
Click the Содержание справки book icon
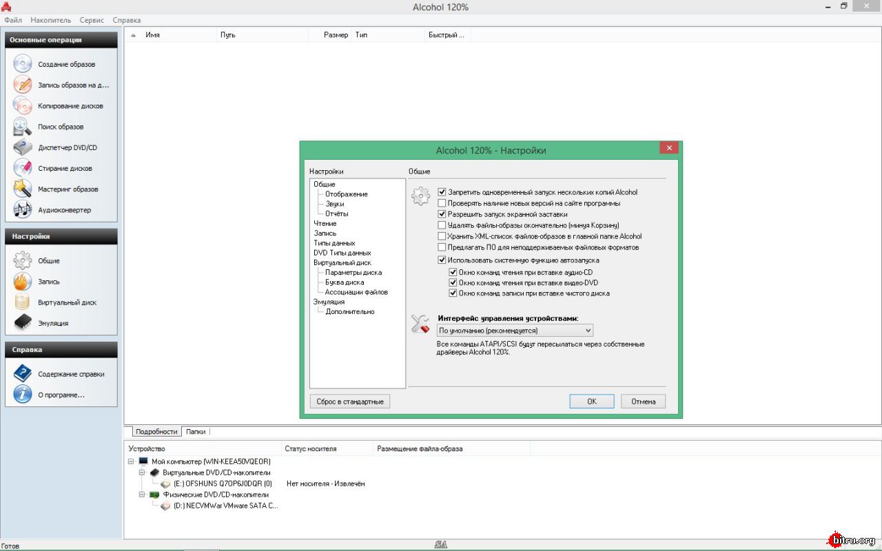23,373
